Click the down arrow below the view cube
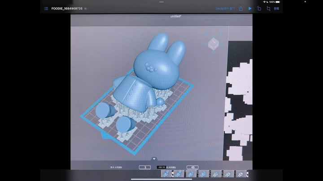323x181 pixels. pos(214,52)
